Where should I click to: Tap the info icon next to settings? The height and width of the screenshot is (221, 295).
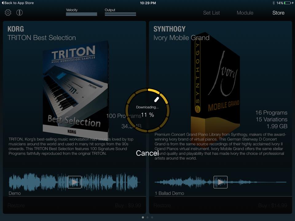pyautogui.click(x=19, y=12)
